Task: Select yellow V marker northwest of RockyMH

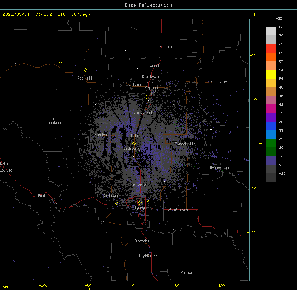Action: pos(60,63)
